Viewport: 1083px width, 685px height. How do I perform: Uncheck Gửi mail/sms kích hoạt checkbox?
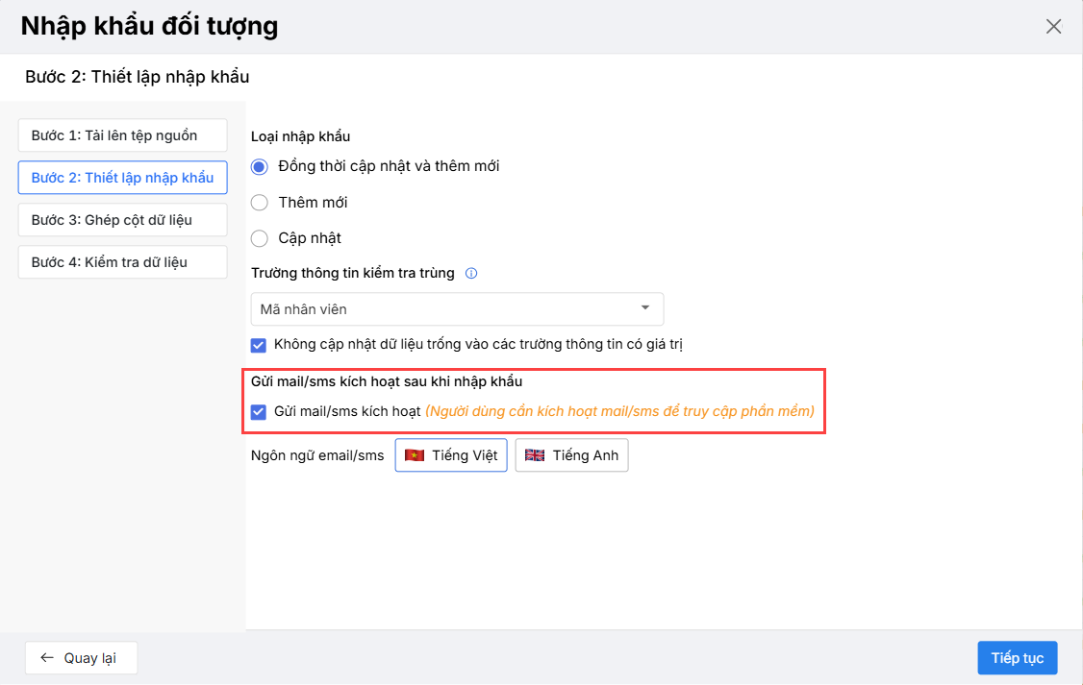259,412
